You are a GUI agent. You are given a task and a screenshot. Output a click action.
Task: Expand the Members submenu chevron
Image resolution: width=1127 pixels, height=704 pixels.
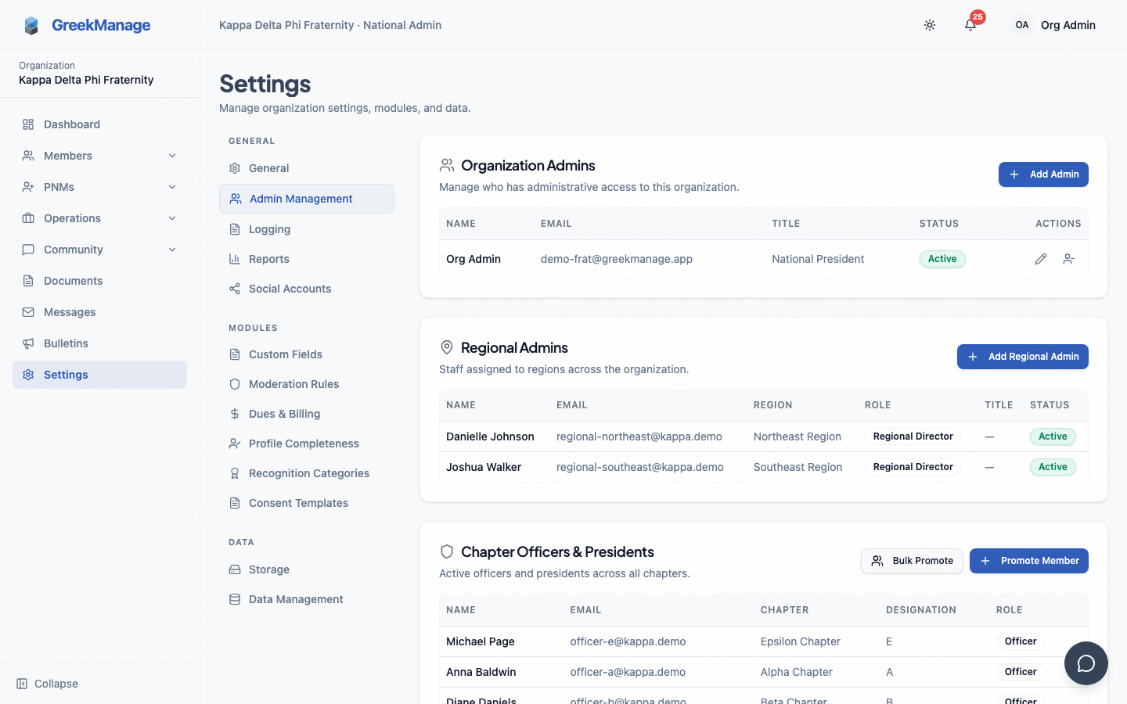[x=172, y=156]
